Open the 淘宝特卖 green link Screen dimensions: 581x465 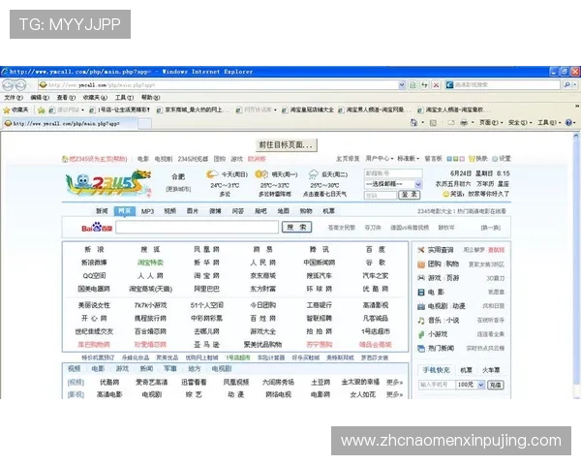click(150, 263)
